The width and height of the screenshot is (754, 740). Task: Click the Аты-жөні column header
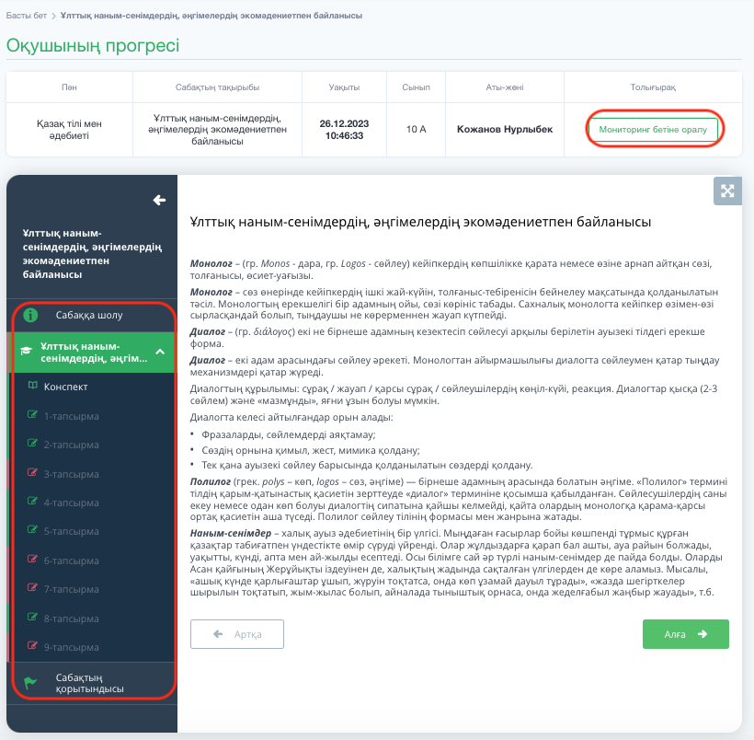tap(505, 87)
